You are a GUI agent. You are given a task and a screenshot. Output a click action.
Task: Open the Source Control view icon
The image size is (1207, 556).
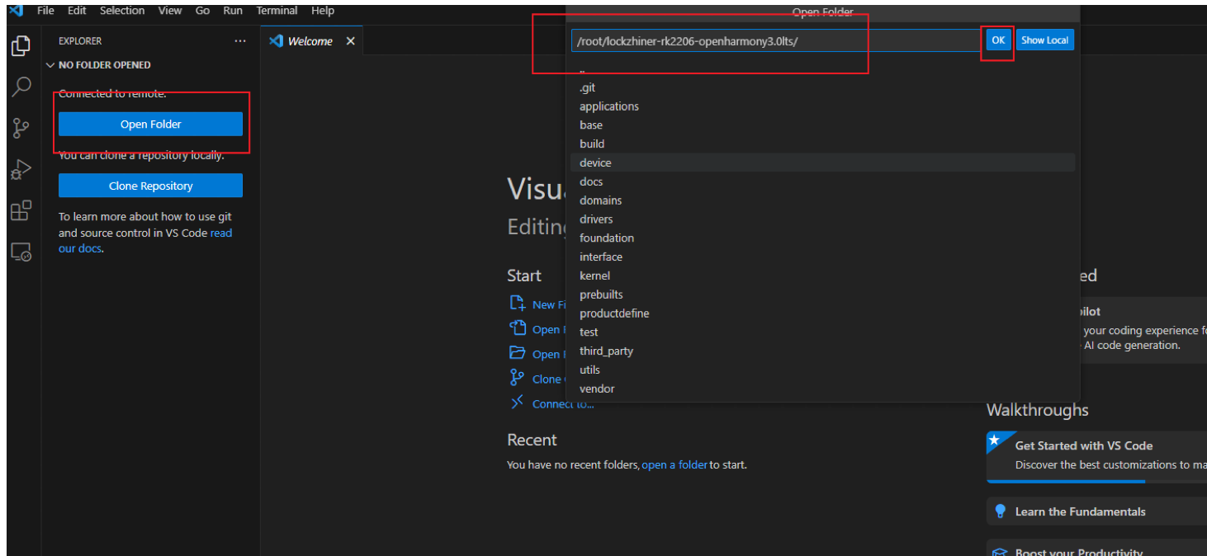point(21,128)
